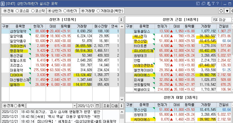Select 까뮤이앤씨 row
The height and width of the screenshot is (123, 233).
pyautogui.click(x=60, y=46)
